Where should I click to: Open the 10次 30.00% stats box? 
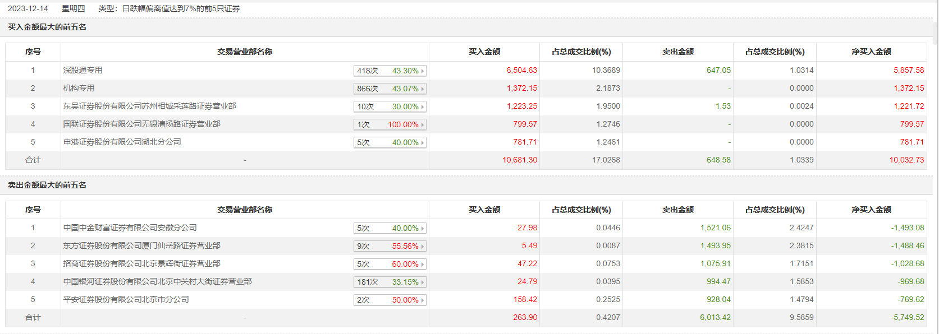click(x=390, y=106)
